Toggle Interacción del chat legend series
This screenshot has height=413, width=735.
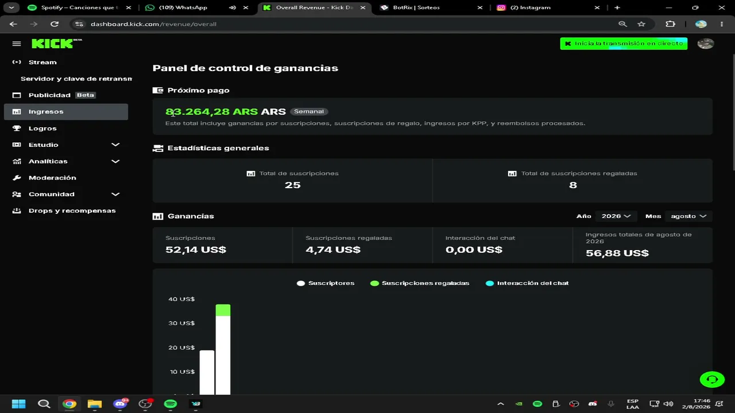(x=527, y=283)
